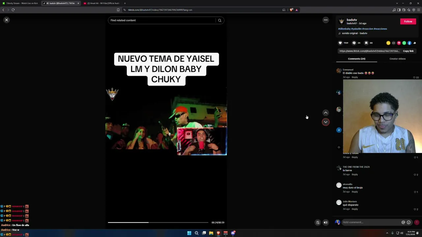422x237 pixels.
Task: Open the emoji picker in comment box
Action: (x=409, y=223)
